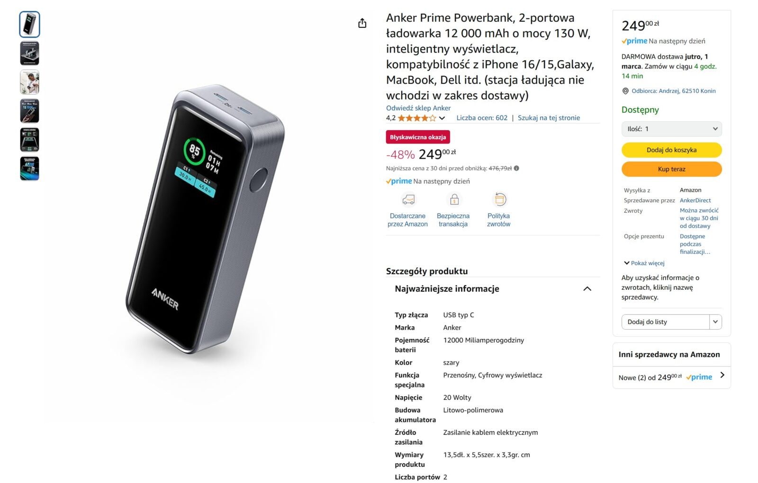
Task: Click the Kup teraz button
Action: (672, 169)
